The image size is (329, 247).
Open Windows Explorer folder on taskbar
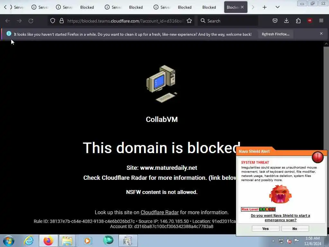(x=67, y=241)
